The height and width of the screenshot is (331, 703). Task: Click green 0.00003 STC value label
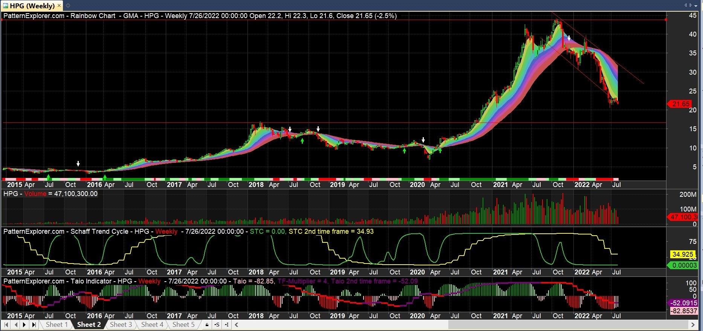click(x=683, y=265)
